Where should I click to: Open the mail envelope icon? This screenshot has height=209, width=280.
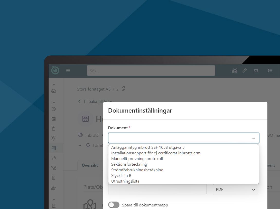[256, 71]
